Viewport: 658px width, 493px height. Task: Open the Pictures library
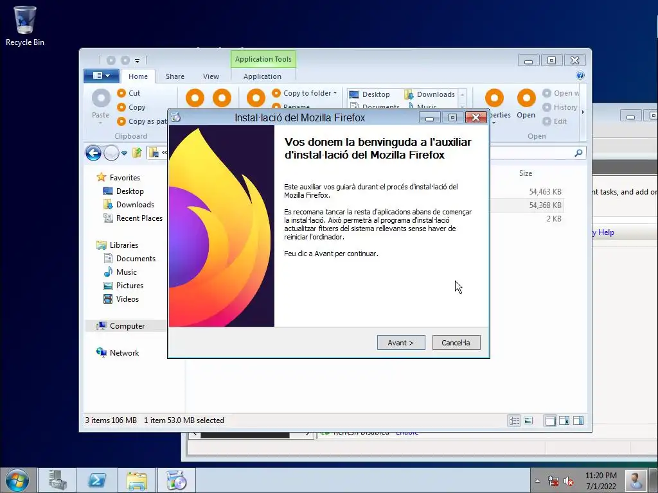point(124,286)
